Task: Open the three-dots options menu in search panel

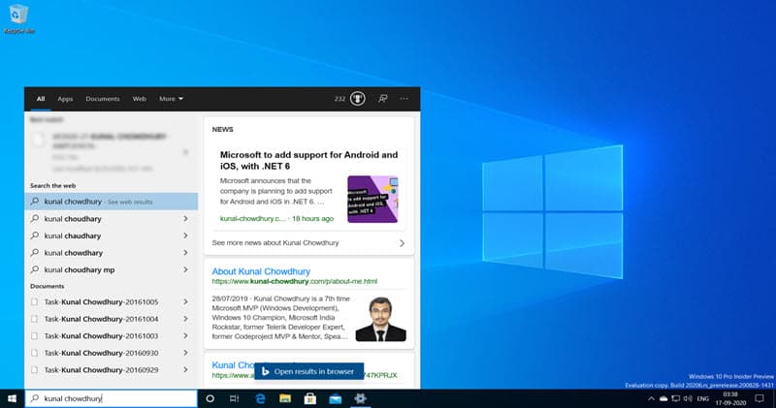Action: click(404, 99)
